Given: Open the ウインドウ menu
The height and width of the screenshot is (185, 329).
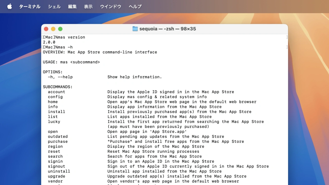Looking at the screenshot, I should (x=111, y=6).
